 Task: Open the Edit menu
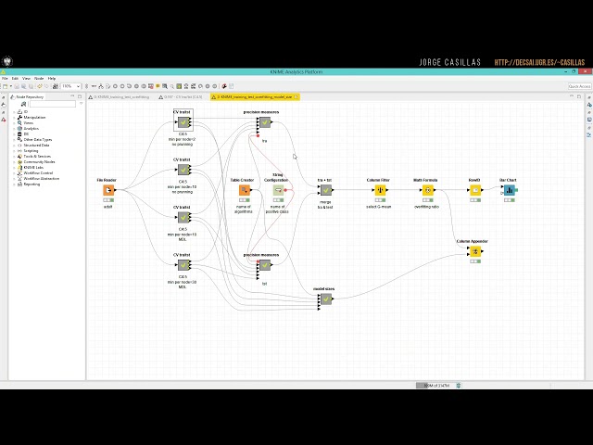[x=15, y=78]
